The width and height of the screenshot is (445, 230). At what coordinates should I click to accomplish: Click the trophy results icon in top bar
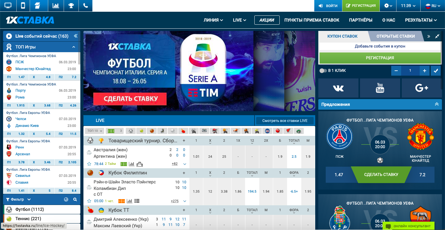tap(71, 5)
